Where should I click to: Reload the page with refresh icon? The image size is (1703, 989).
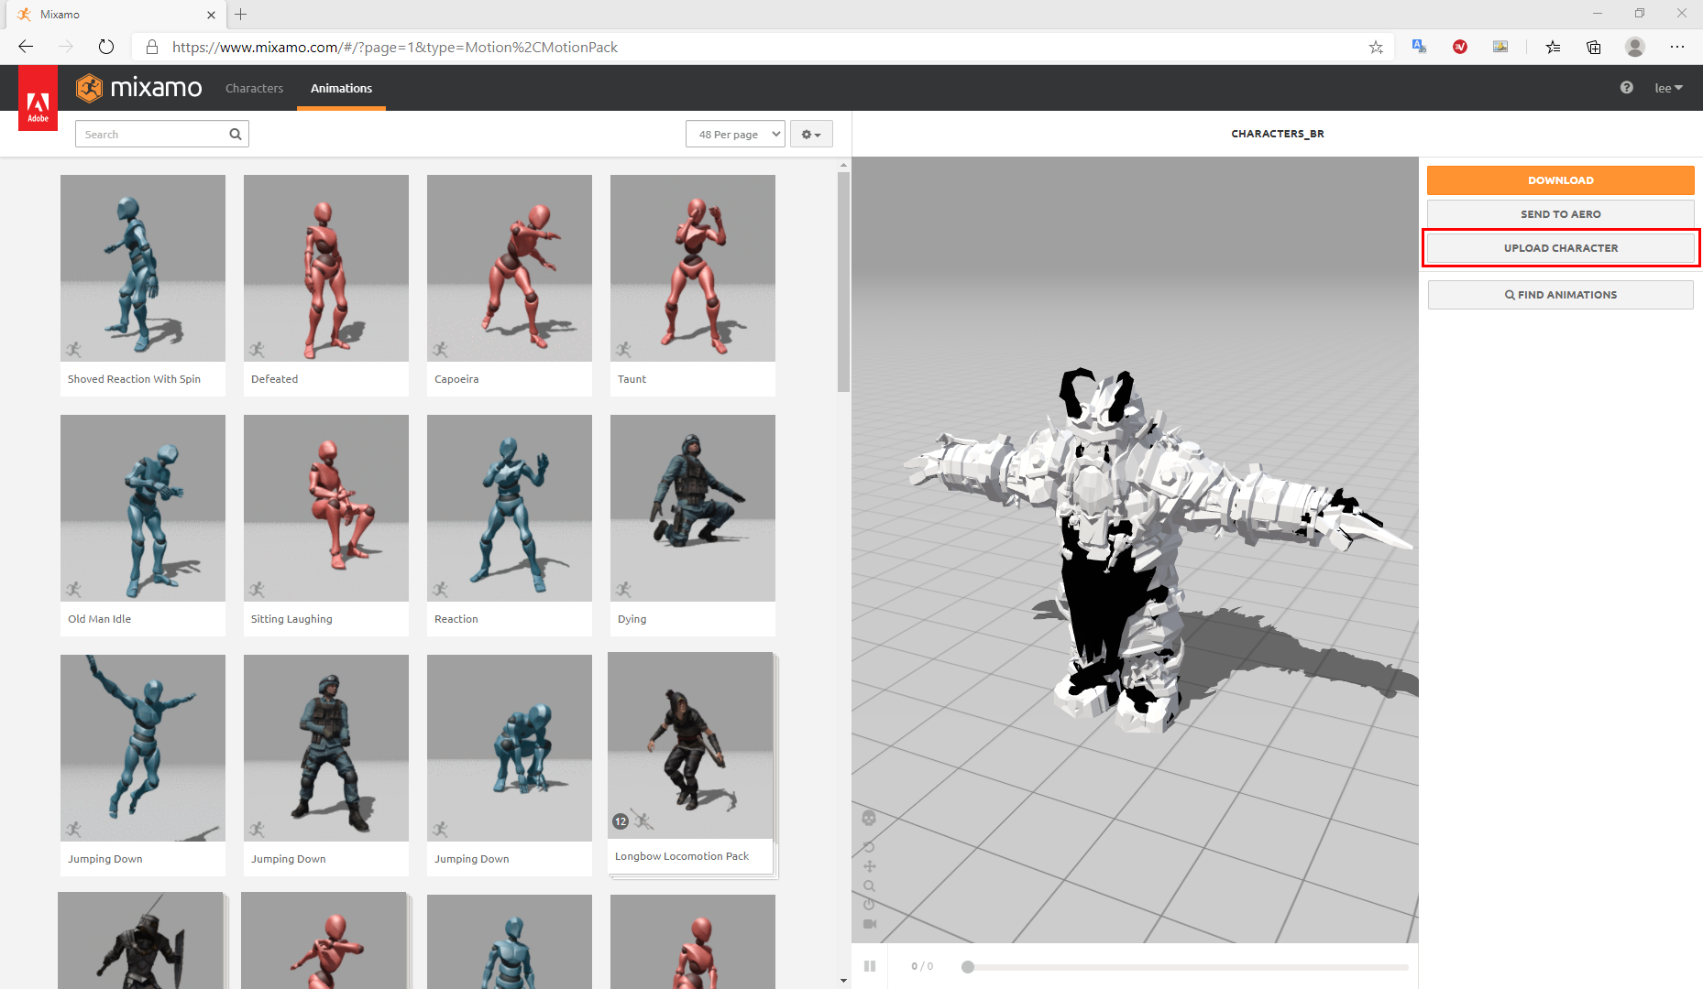coord(106,47)
